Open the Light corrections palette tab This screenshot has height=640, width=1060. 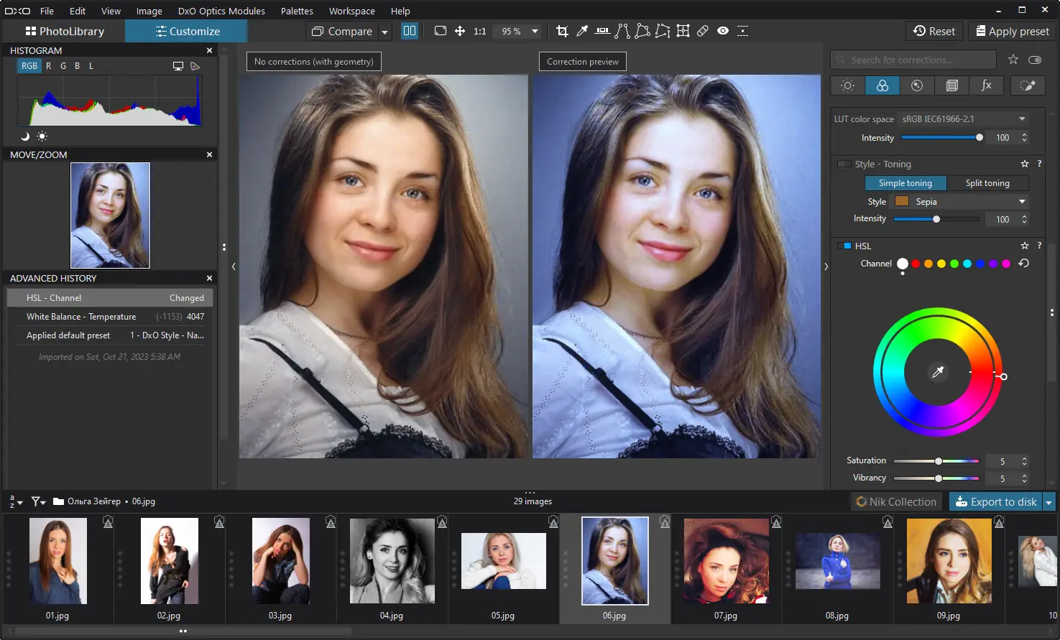pyautogui.click(x=847, y=85)
